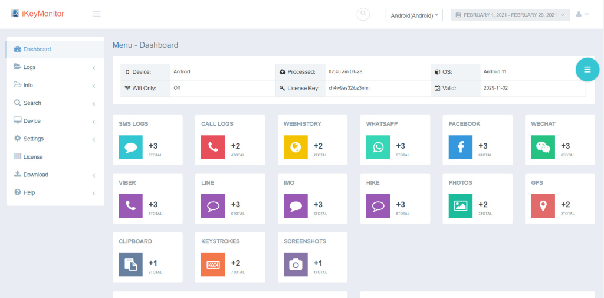Screen dimensions: 604x298
Task: Open Help in the sidebar
Action: pyautogui.click(x=55, y=192)
